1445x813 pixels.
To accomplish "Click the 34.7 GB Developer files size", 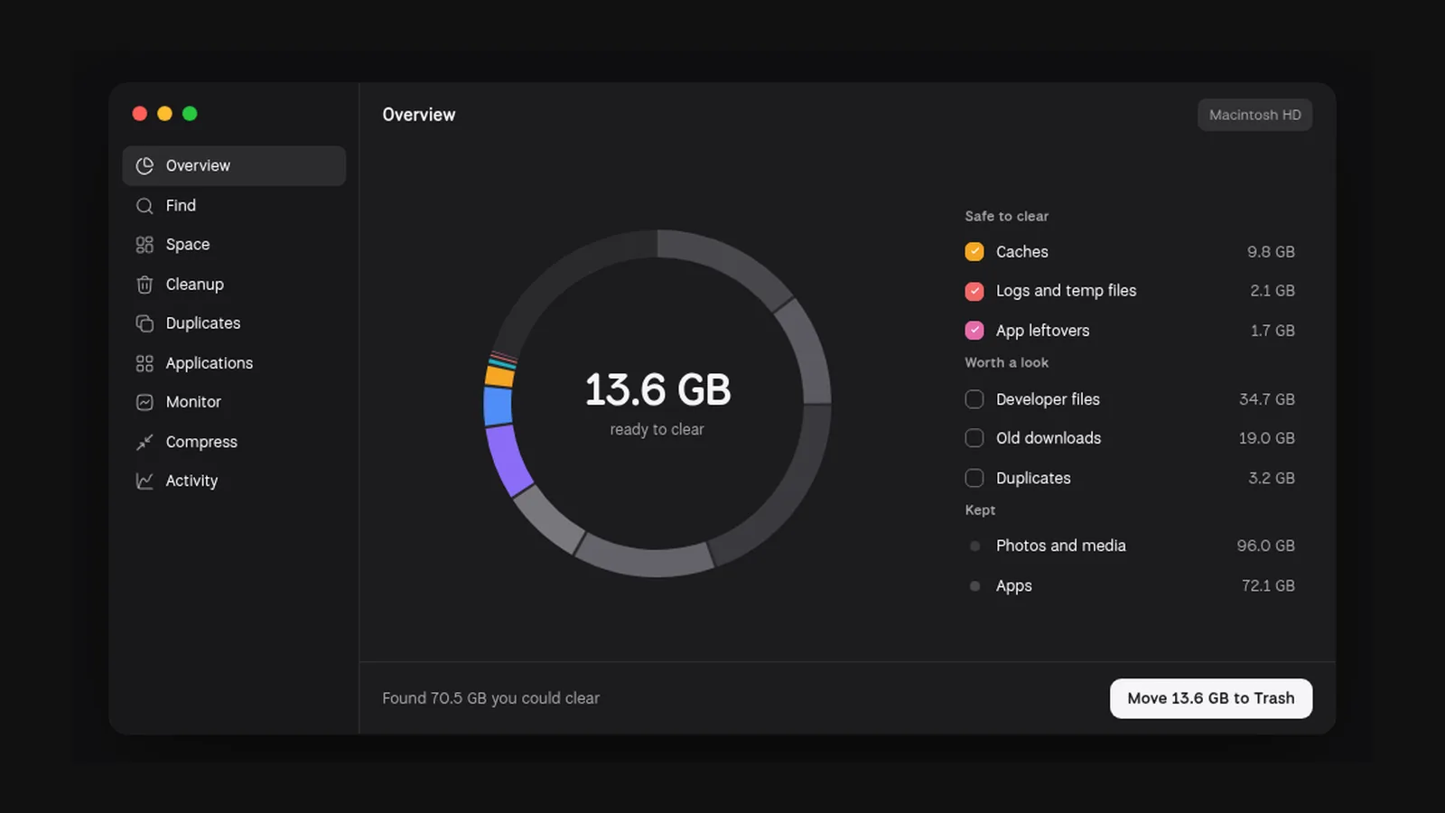I will tap(1266, 399).
